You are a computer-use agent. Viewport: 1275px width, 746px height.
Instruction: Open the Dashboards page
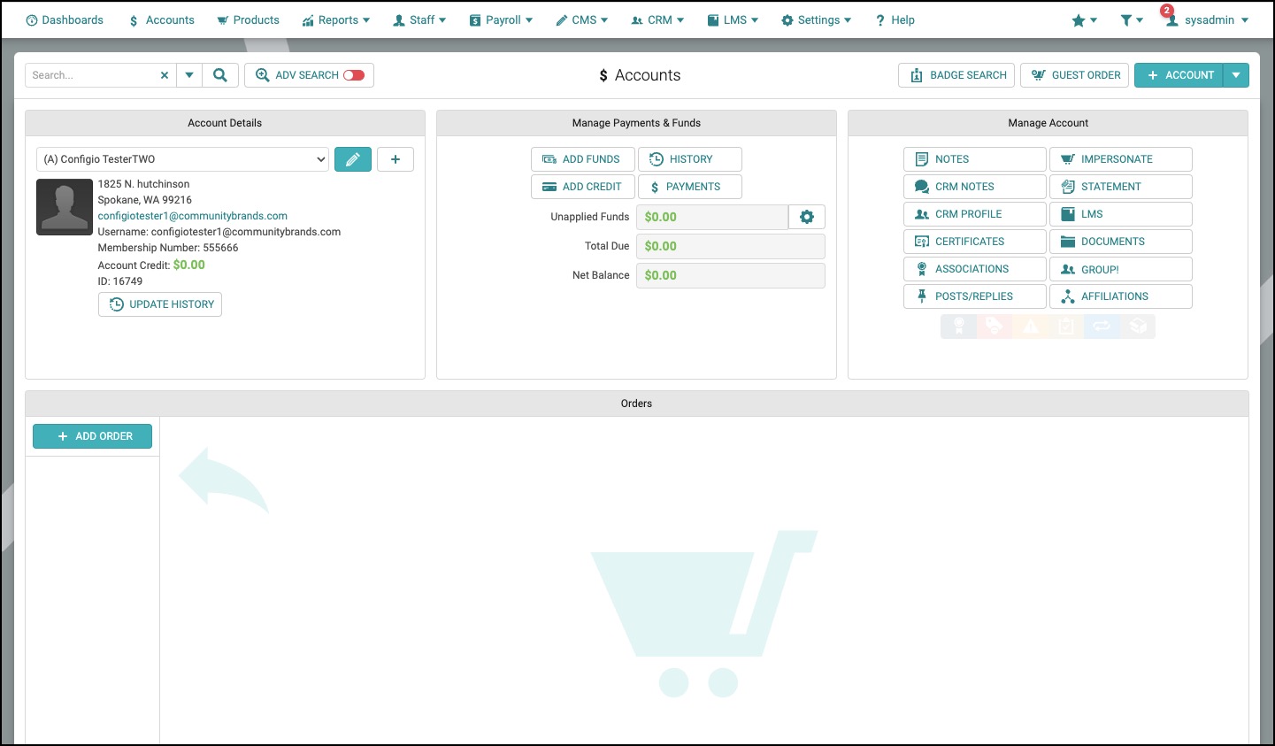coord(65,19)
